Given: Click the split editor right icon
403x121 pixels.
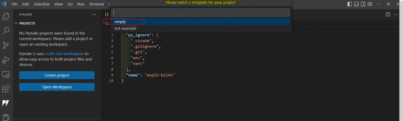Looking at the screenshot, I should tap(388, 15).
